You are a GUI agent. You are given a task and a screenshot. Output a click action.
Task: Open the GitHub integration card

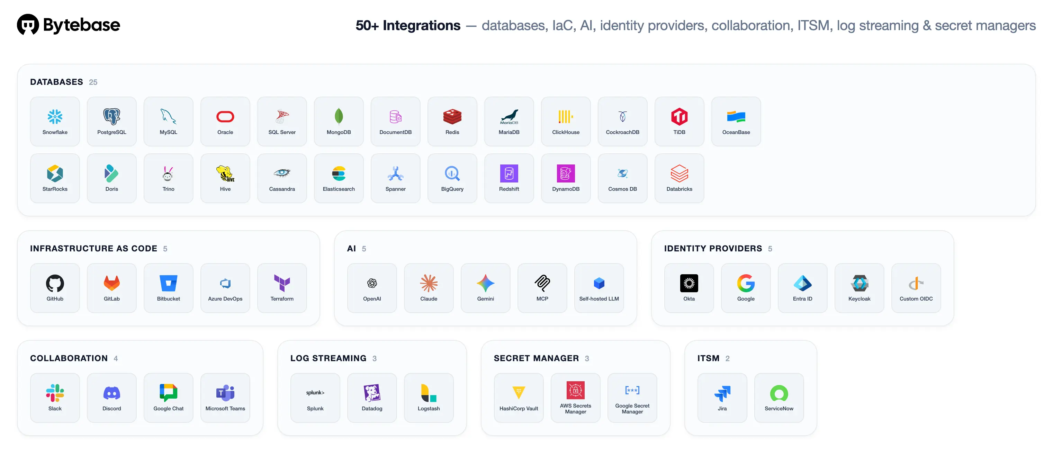click(x=55, y=288)
